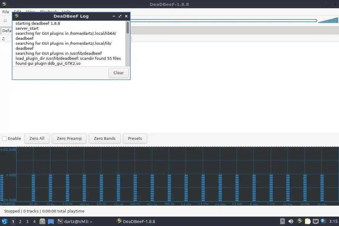Click the DeaDBeeF-1.8.8 taskbar entry
The height and width of the screenshot is (226, 339).
(136, 222)
